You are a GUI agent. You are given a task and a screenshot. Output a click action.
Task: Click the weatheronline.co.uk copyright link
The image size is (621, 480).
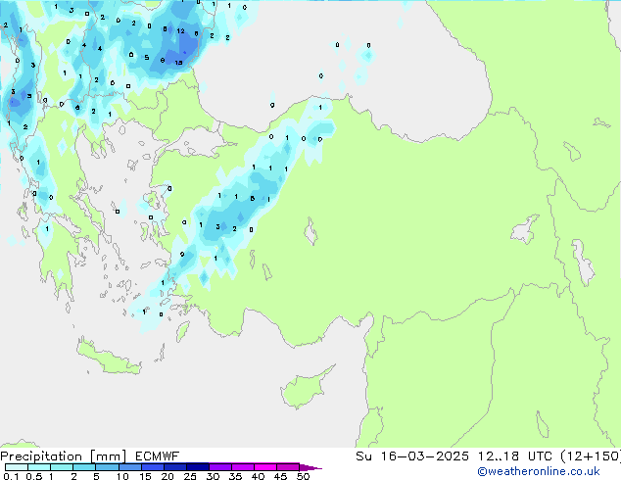click(x=539, y=471)
